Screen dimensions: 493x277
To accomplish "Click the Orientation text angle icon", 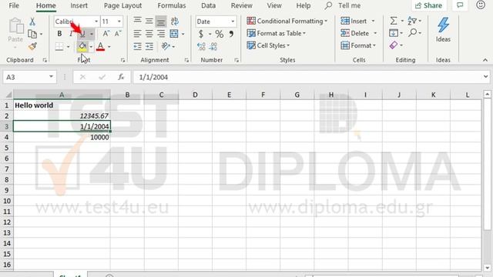I will [x=166, y=46].
